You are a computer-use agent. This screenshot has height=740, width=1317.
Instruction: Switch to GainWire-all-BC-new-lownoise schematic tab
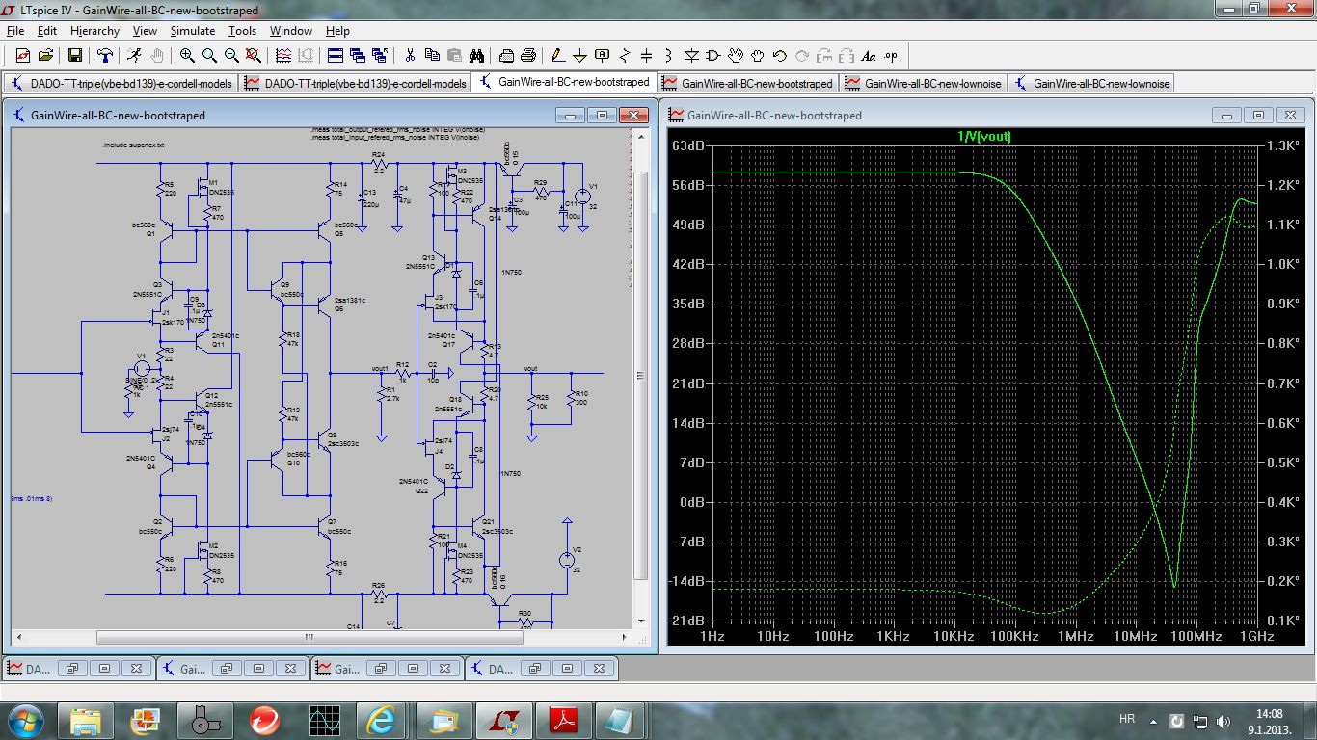pyautogui.click(x=1091, y=83)
